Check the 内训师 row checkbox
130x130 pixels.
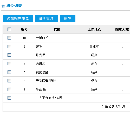tap(9, 64)
